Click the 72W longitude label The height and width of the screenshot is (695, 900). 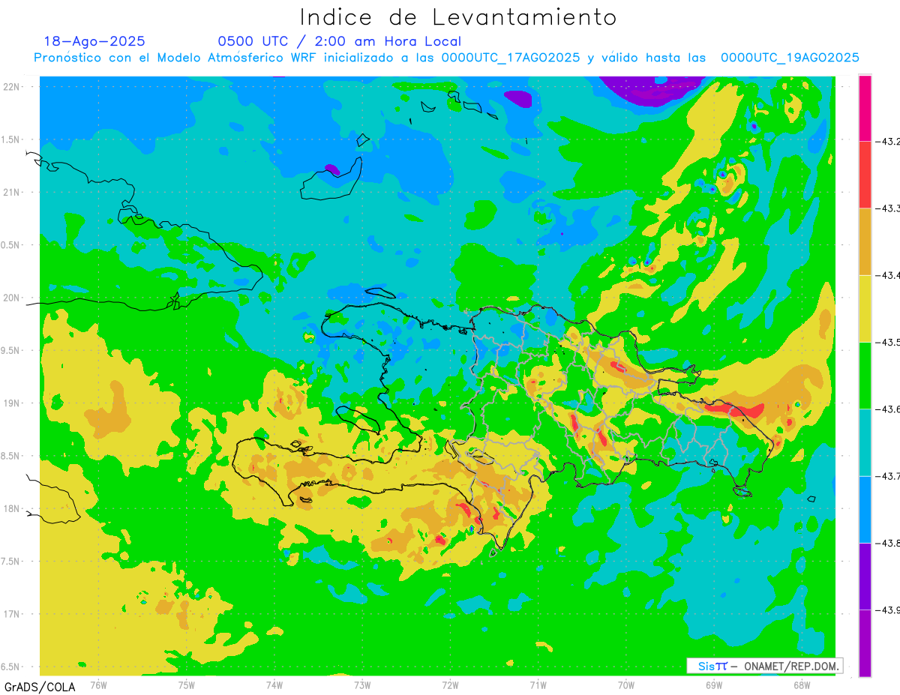click(x=450, y=685)
